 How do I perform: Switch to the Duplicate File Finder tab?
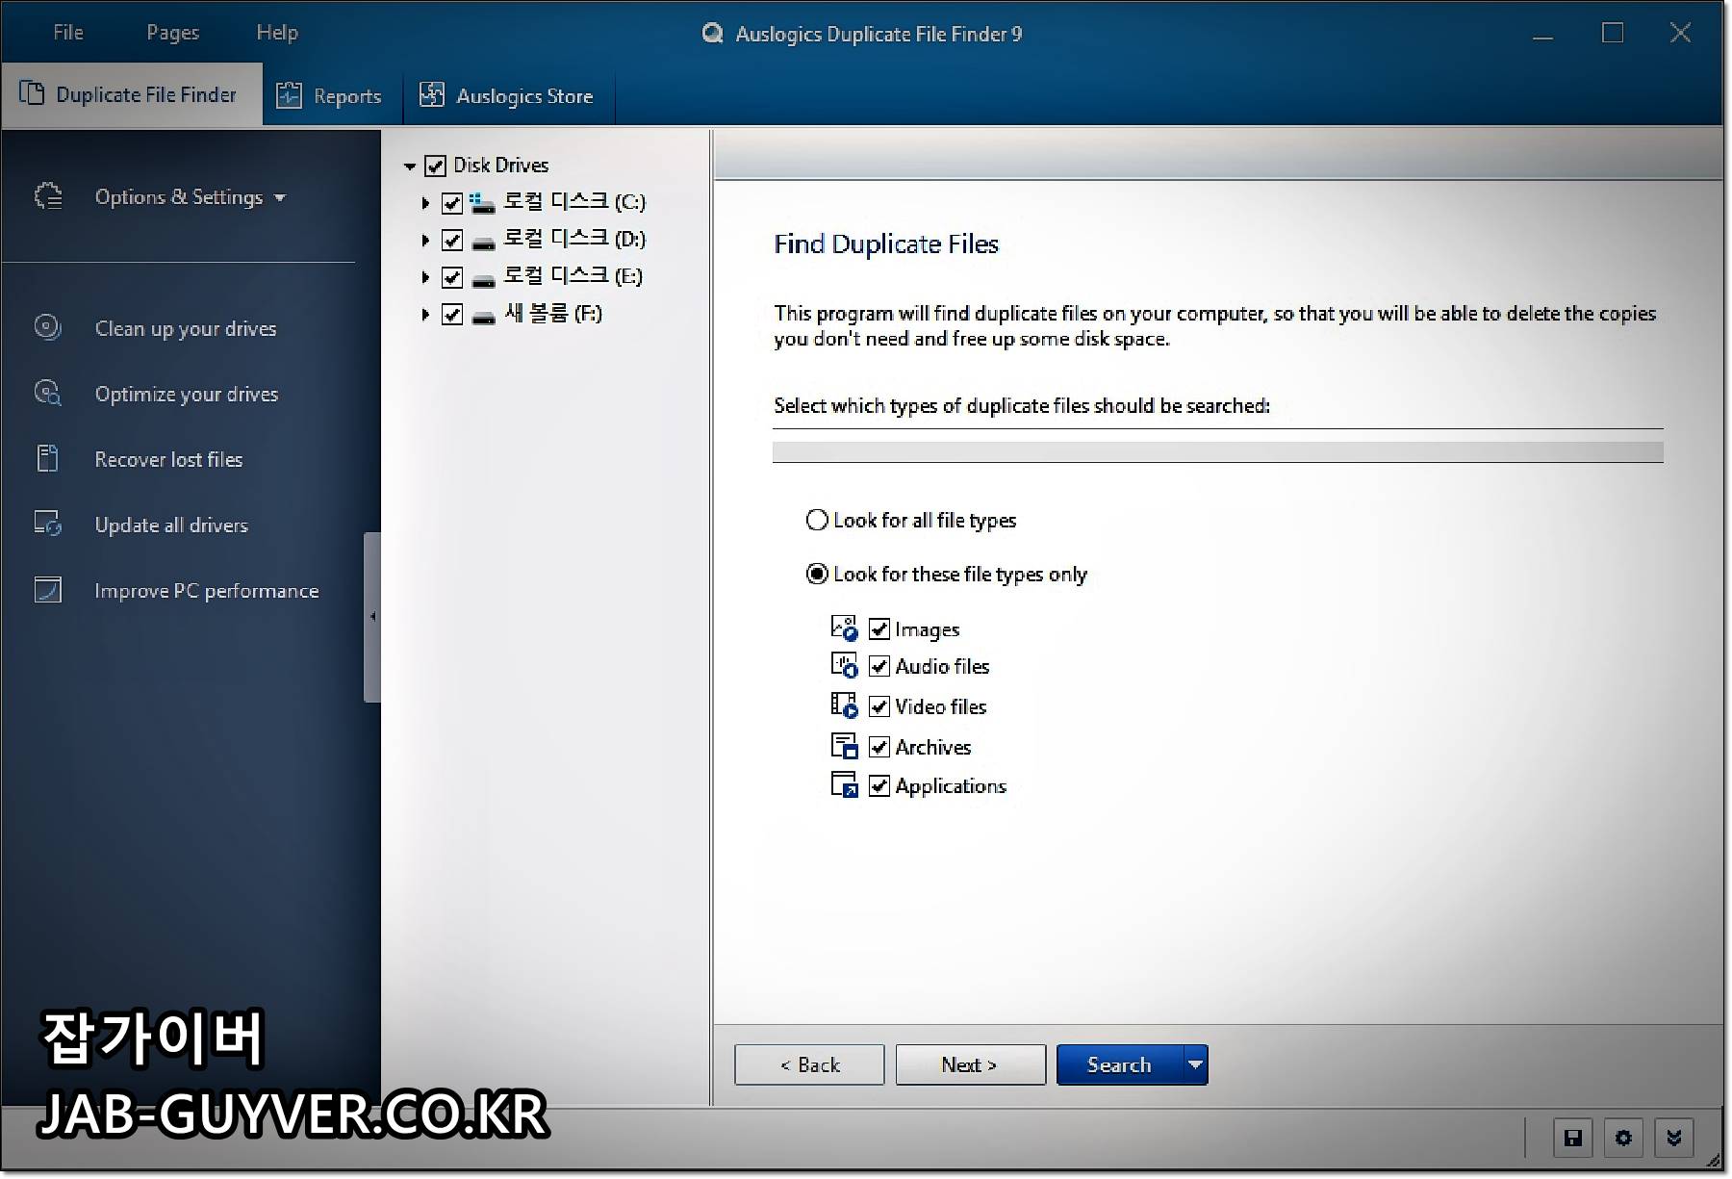coord(132,94)
